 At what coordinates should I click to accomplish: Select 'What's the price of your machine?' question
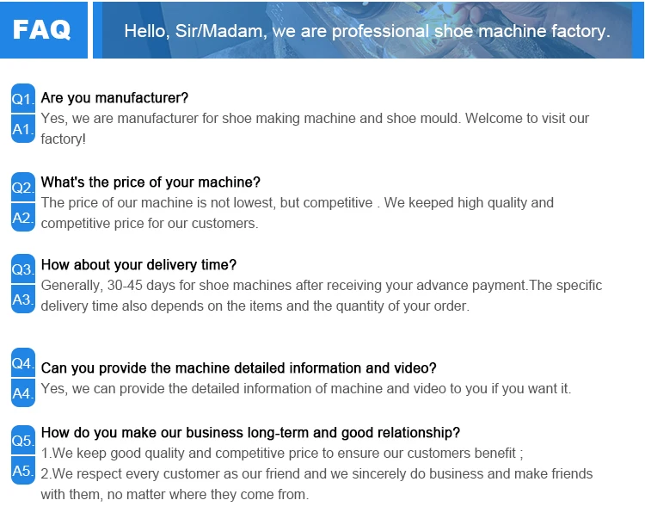(x=150, y=182)
